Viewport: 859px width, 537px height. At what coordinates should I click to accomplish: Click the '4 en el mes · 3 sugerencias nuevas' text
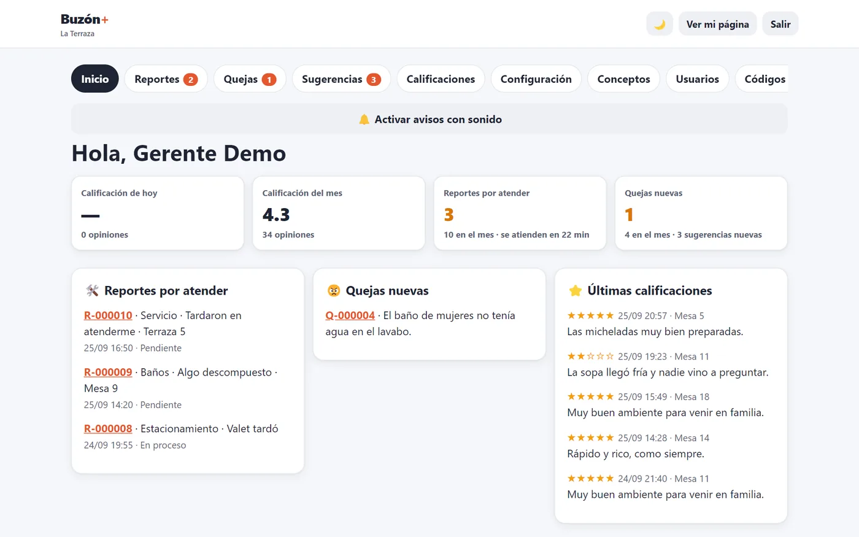point(693,234)
